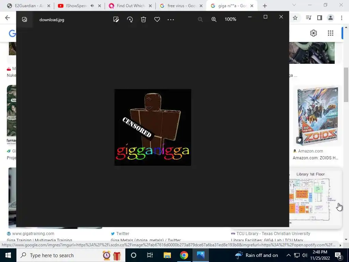This screenshot has height=262, width=349.
Task: Click the Photos gallery icon beside download.jpg
Action: pyautogui.click(x=25, y=19)
